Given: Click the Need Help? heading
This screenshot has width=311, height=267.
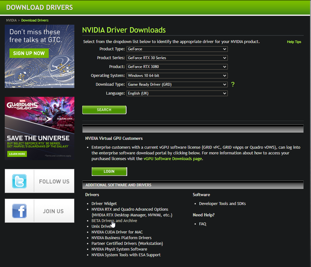Looking at the screenshot, I should coord(203,215).
